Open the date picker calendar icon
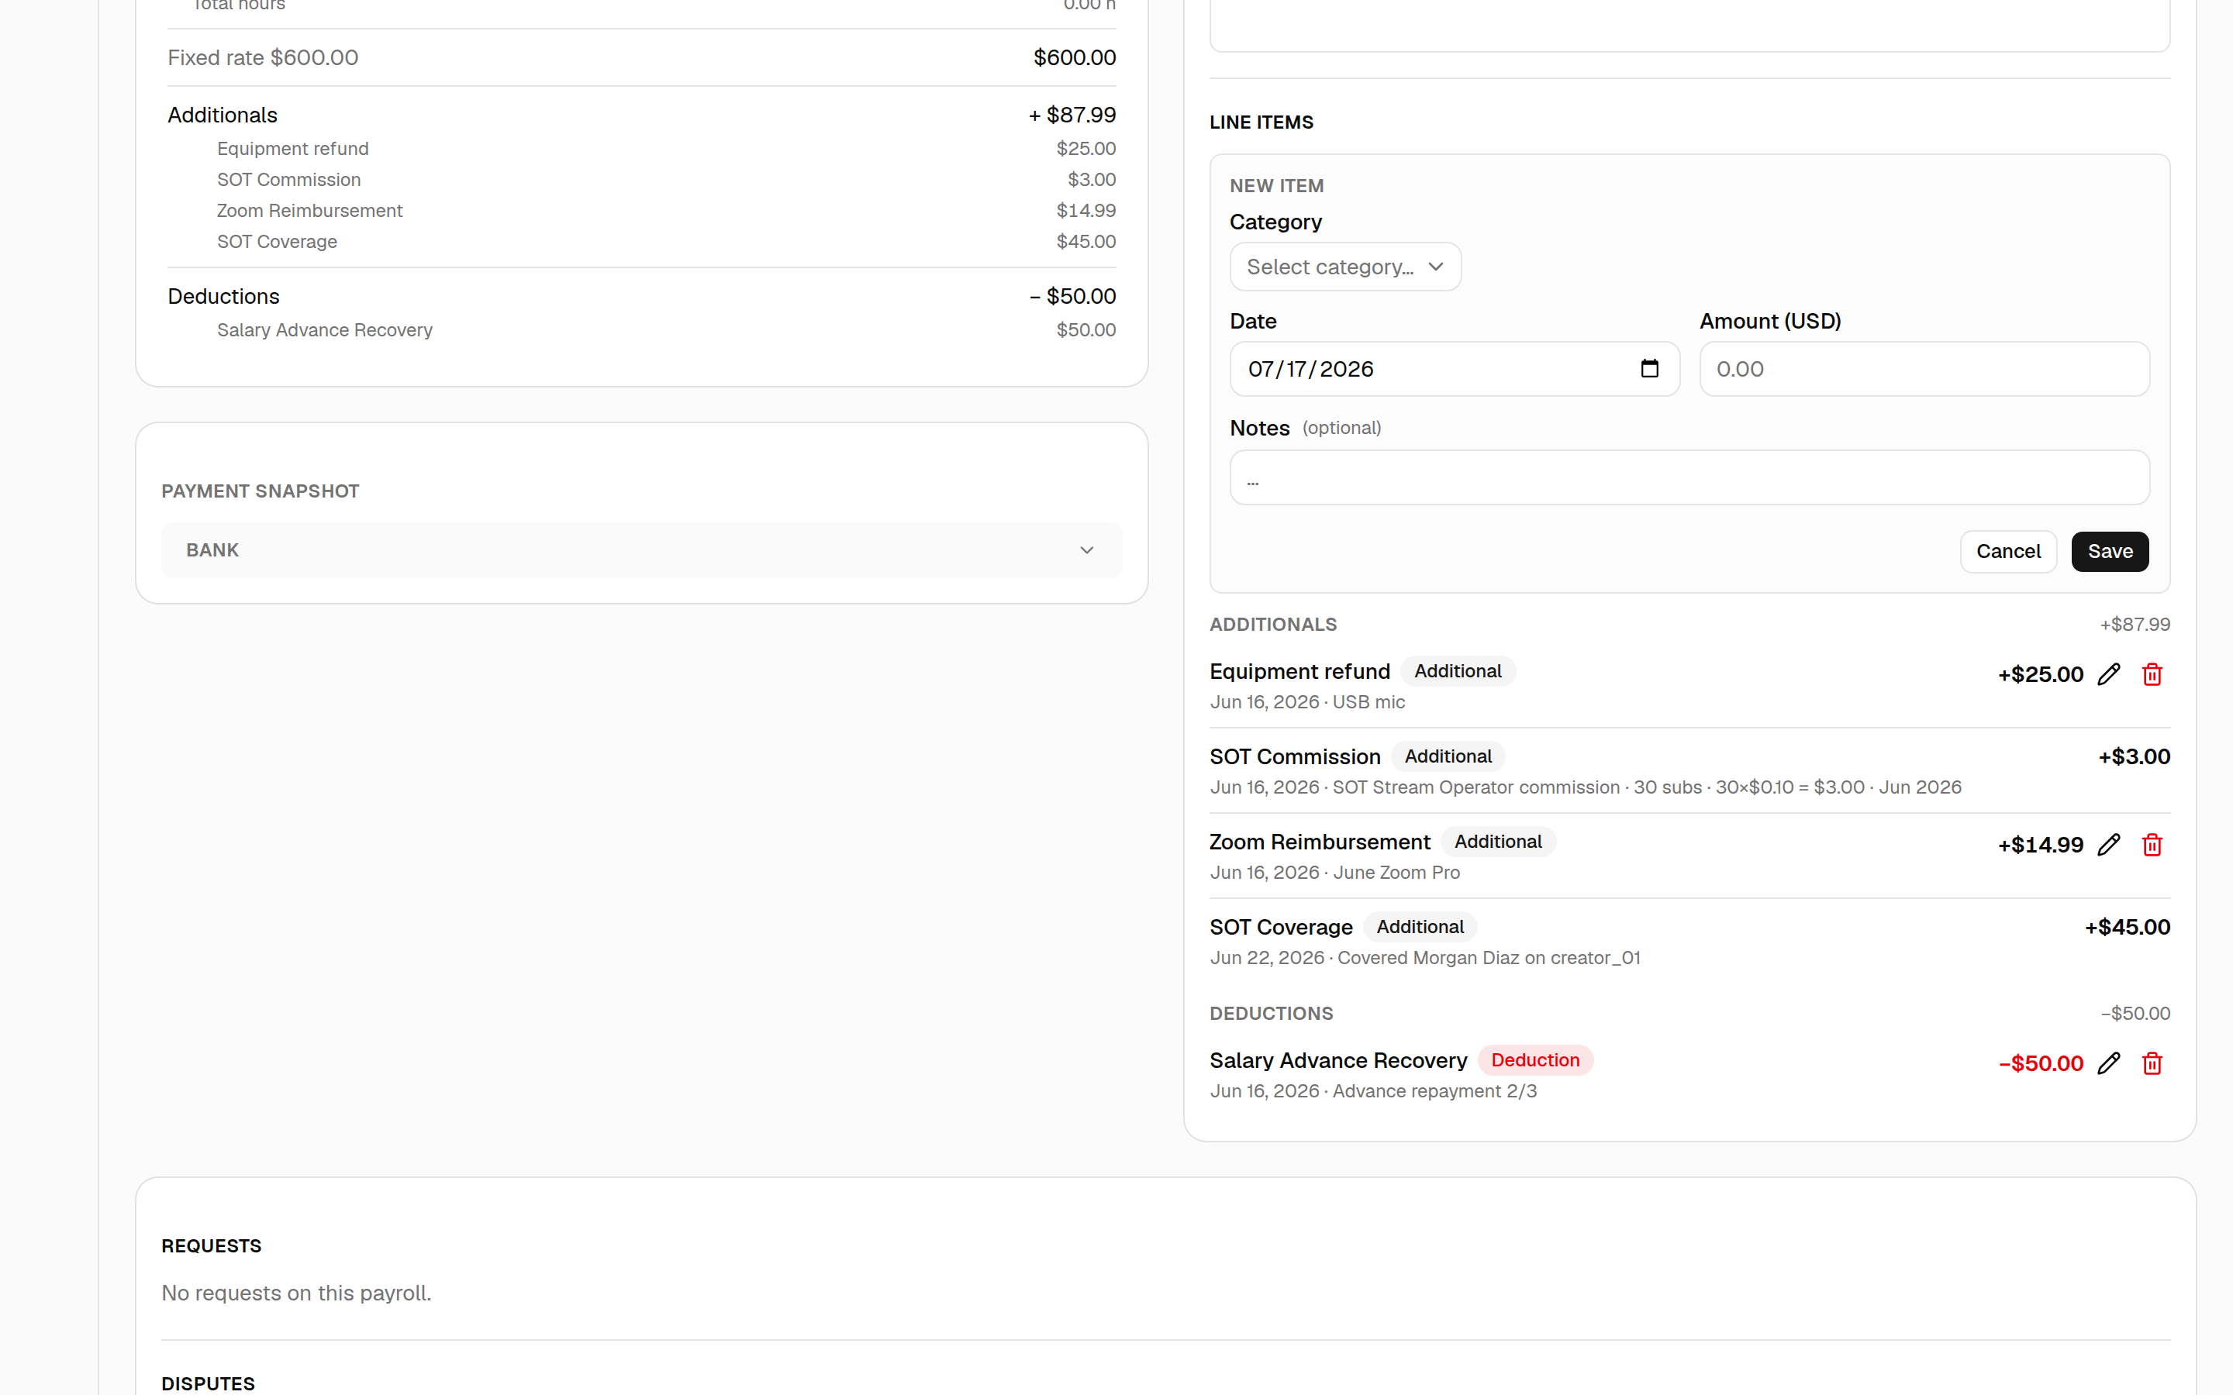The height and width of the screenshot is (1395, 2233). tap(1650, 369)
